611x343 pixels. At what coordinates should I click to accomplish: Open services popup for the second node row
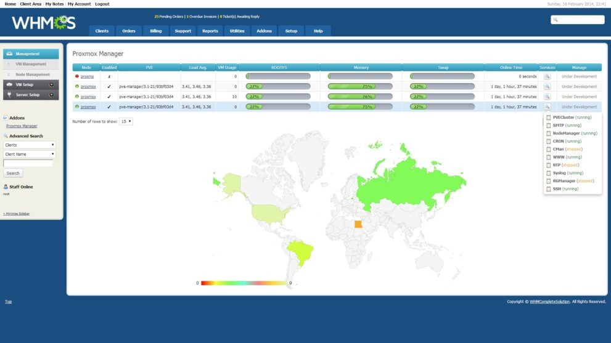click(x=546, y=87)
